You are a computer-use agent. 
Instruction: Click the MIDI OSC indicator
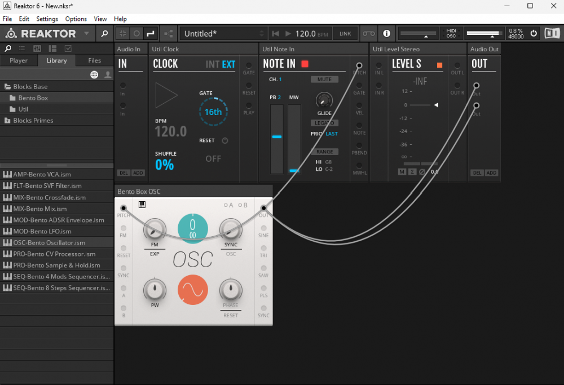(451, 33)
